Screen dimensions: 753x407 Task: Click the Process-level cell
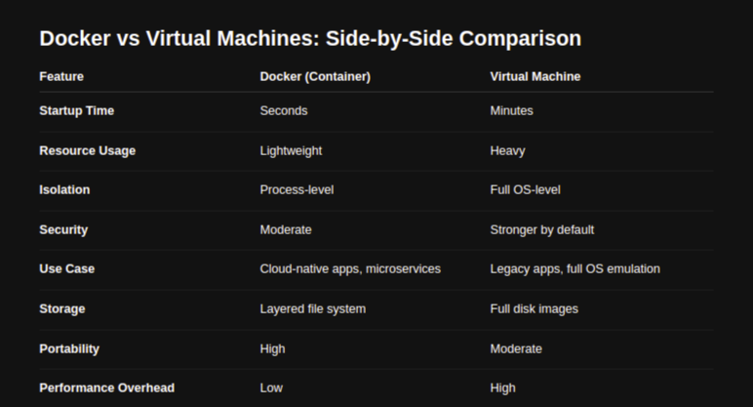[297, 189]
